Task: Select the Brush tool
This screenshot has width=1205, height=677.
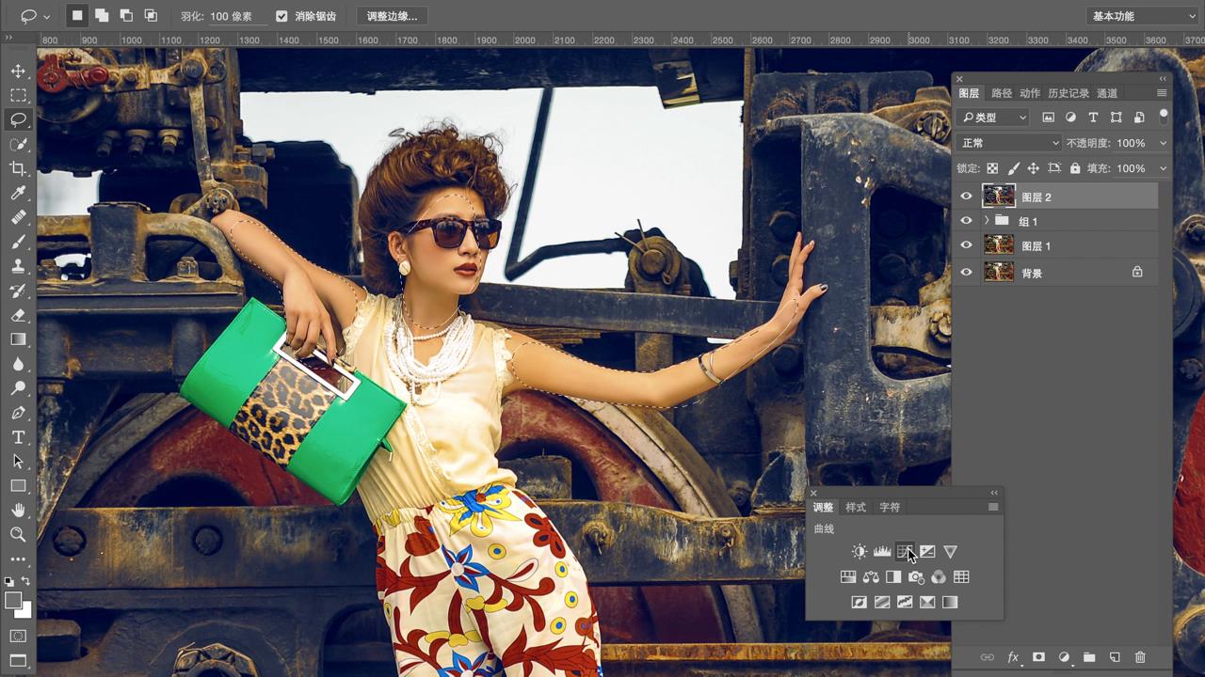Action: (x=18, y=242)
